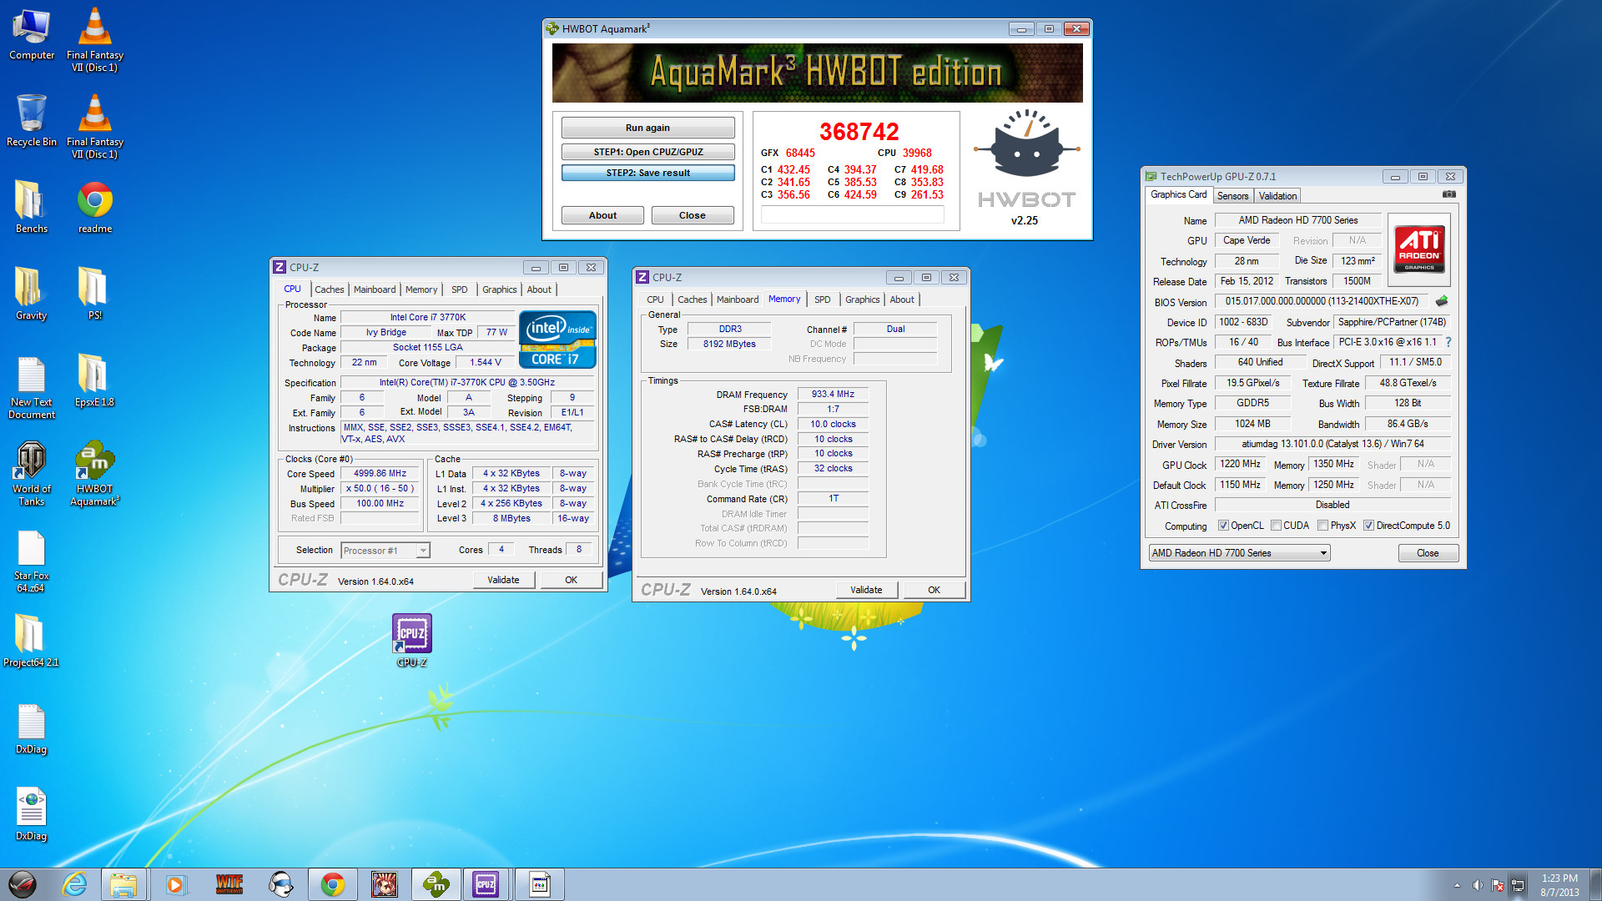Image resolution: width=1602 pixels, height=901 pixels.
Task: Open the Chrome readme desktop icon
Action: tap(95, 208)
